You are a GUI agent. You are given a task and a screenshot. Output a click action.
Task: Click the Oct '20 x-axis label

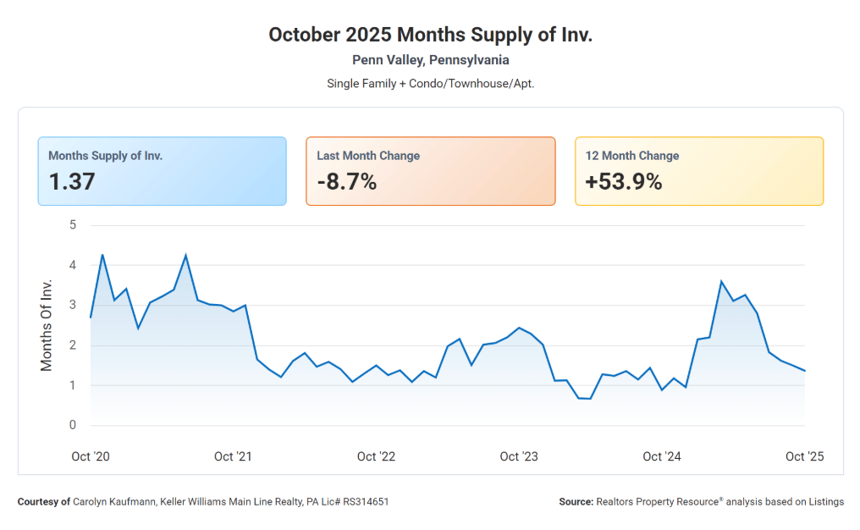pyautogui.click(x=91, y=456)
